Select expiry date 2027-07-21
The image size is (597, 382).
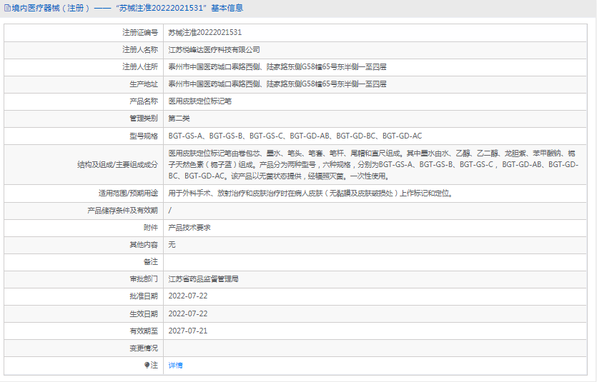point(188,331)
